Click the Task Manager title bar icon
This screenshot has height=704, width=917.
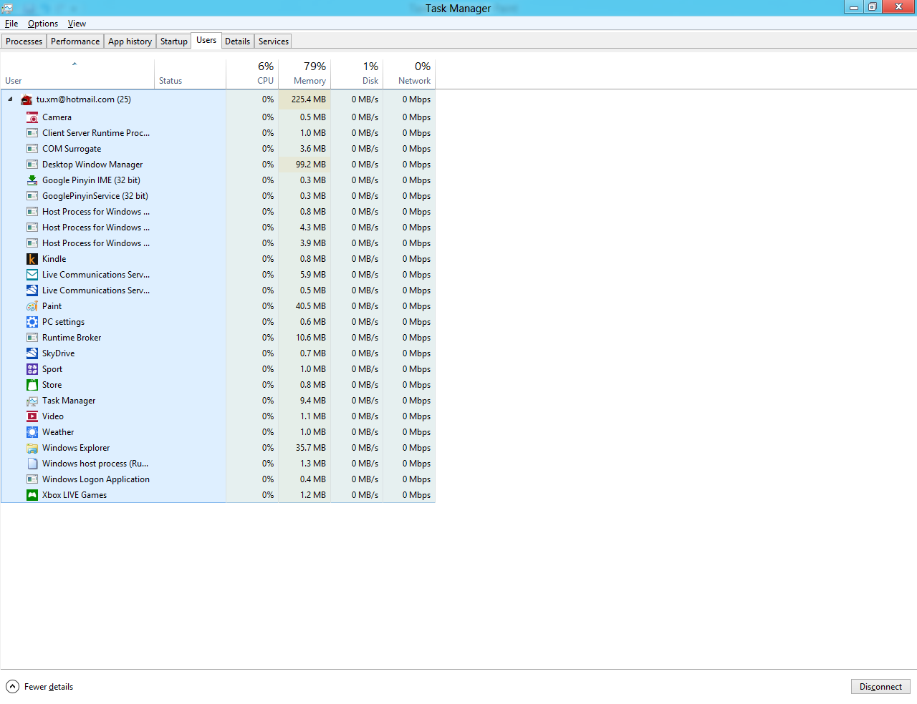point(7,8)
